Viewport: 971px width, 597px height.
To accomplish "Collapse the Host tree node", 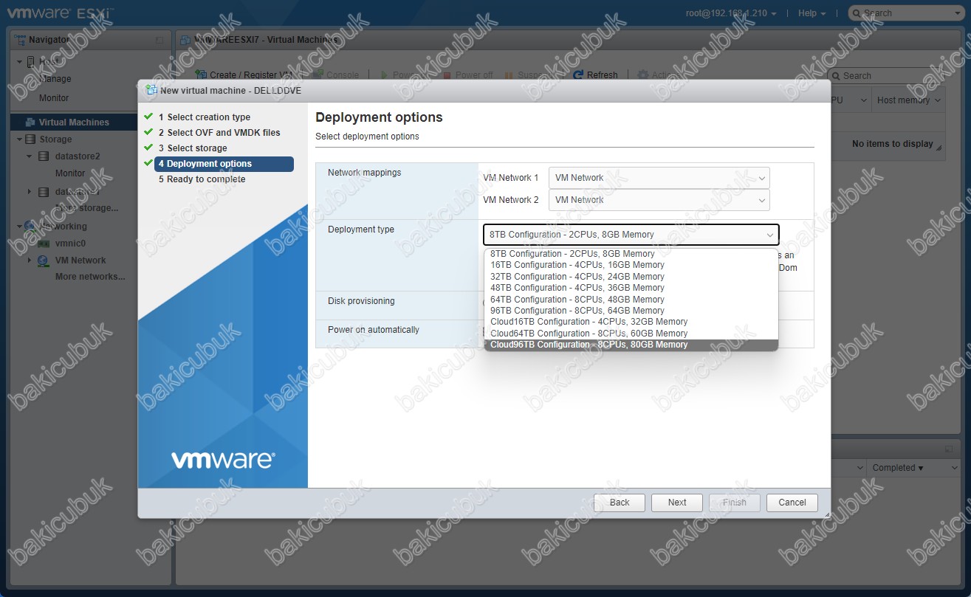I will (20, 62).
